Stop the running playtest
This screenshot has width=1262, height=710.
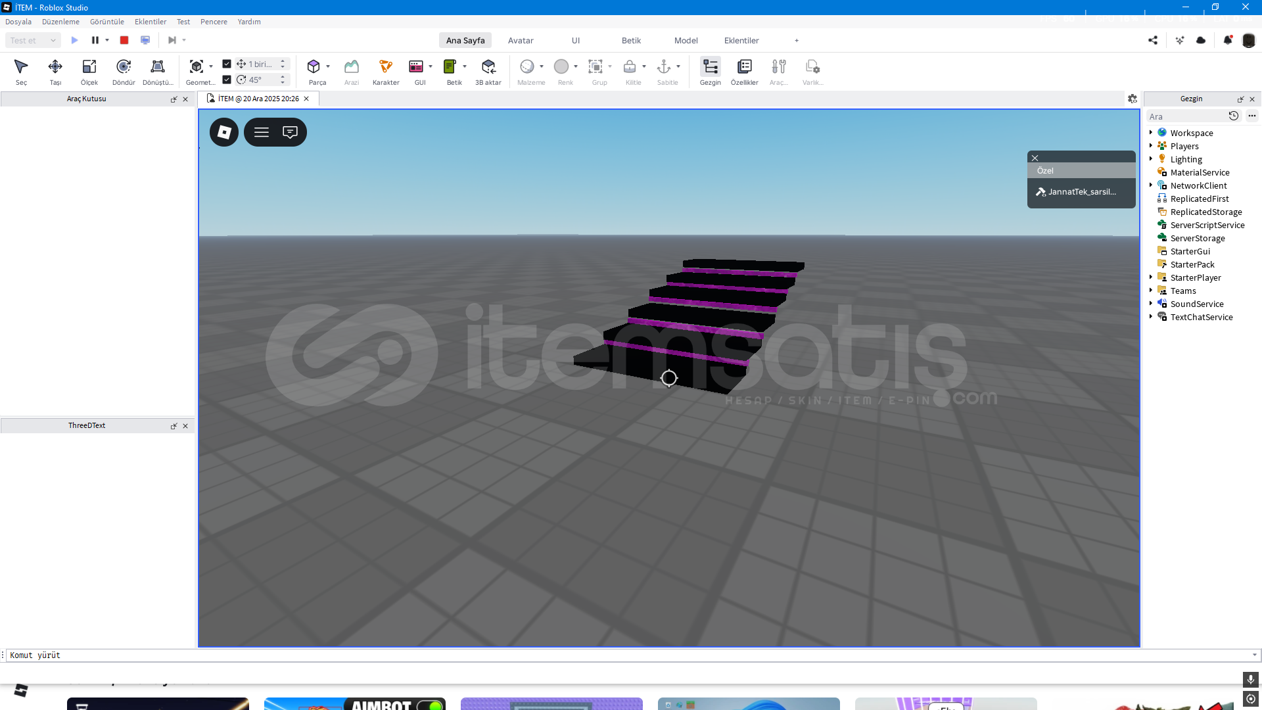point(124,40)
